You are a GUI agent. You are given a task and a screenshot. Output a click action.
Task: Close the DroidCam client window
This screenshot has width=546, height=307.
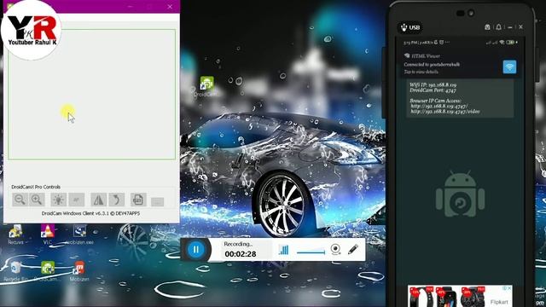click(x=170, y=6)
